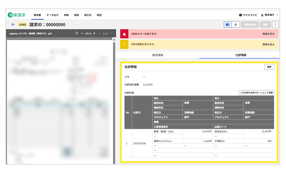Click the back arrow beside 請求ID
The width and height of the screenshot is (286, 170).
tap(13, 25)
